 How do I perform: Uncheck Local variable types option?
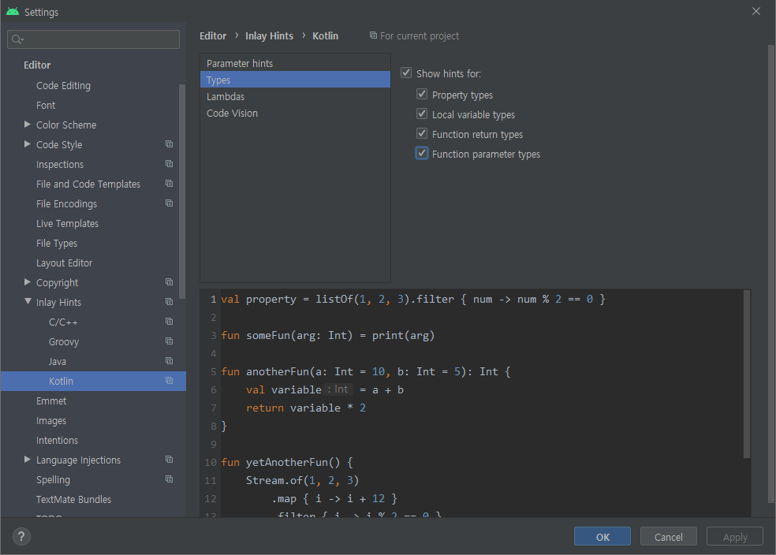tap(422, 114)
